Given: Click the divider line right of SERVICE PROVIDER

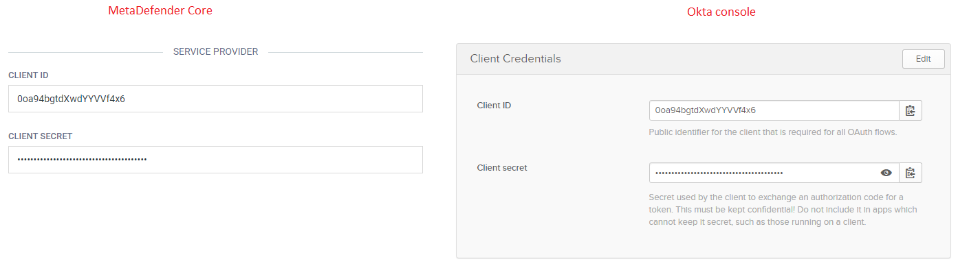Looking at the screenshot, I should [x=346, y=52].
